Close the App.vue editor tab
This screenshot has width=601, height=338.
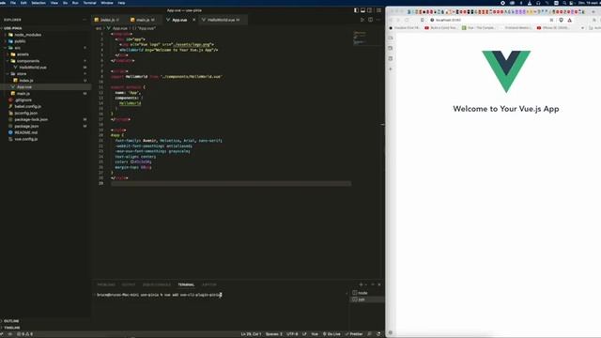[194, 20]
